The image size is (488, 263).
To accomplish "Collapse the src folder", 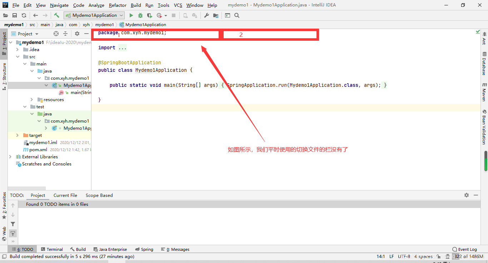I will tap(18, 57).
